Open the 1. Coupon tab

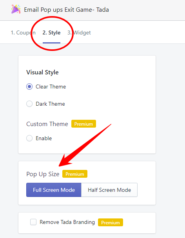(x=23, y=32)
